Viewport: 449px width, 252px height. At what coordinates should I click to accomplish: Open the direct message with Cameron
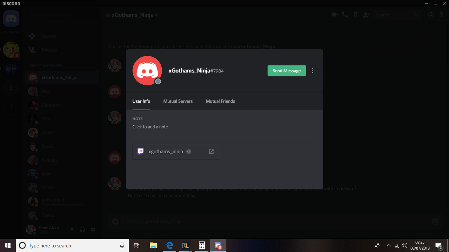click(x=62, y=105)
